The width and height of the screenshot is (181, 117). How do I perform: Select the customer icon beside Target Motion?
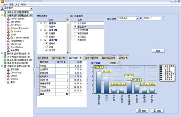tap(8, 41)
